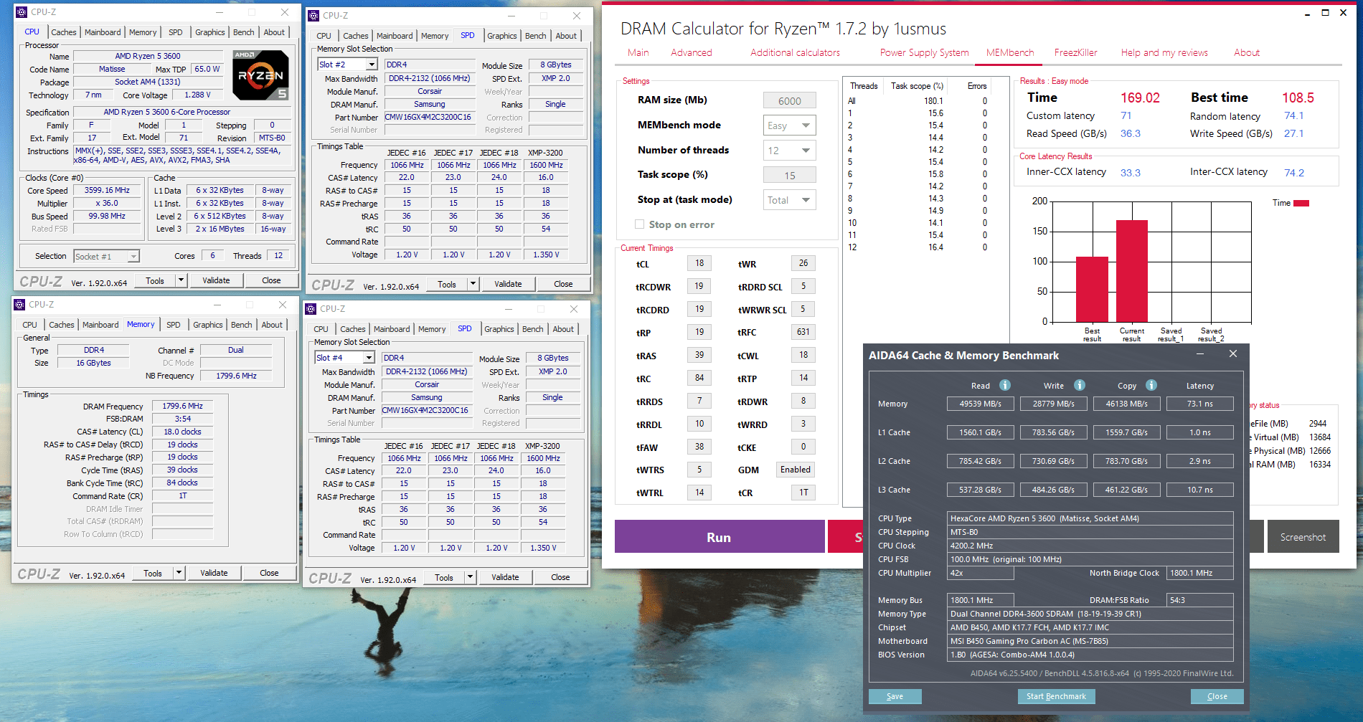Click the purple Run button
This screenshot has height=722, width=1363.
[719, 537]
